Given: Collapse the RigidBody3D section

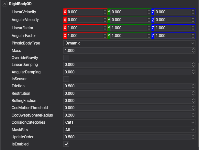Looking at the screenshot, I should tap(5, 5).
